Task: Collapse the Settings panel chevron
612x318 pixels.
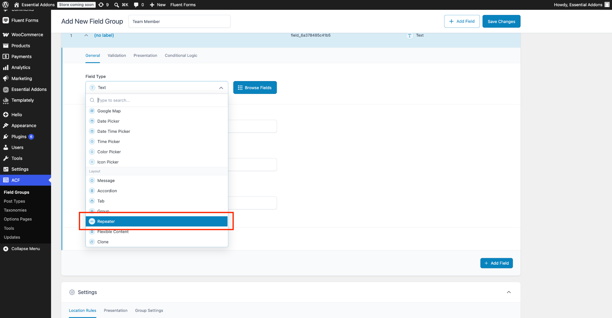Action: (509, 292)
